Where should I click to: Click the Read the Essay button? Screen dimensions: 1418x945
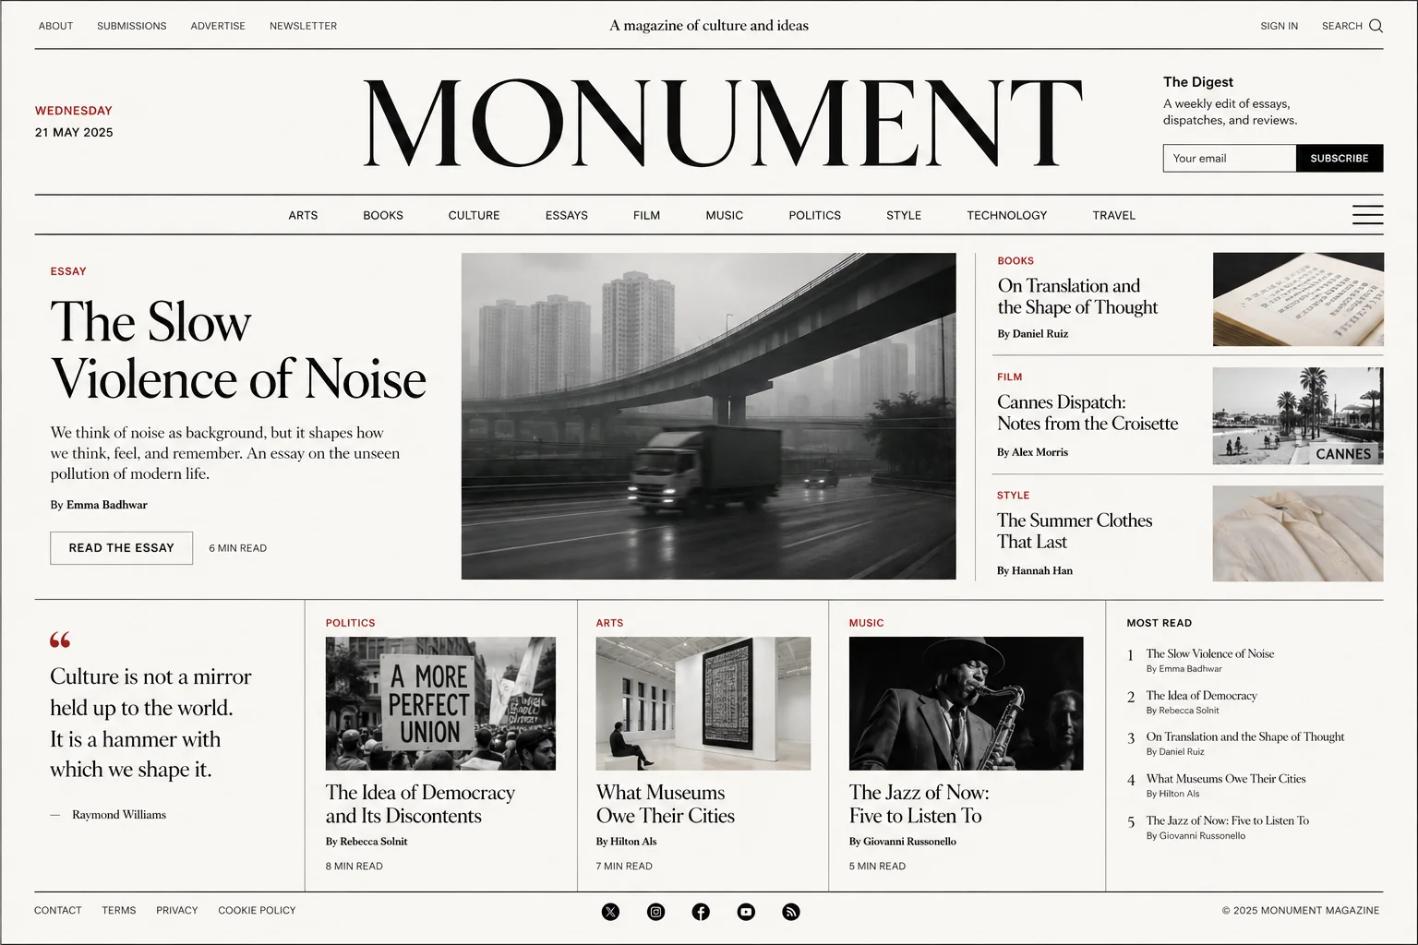pos(121,548)
